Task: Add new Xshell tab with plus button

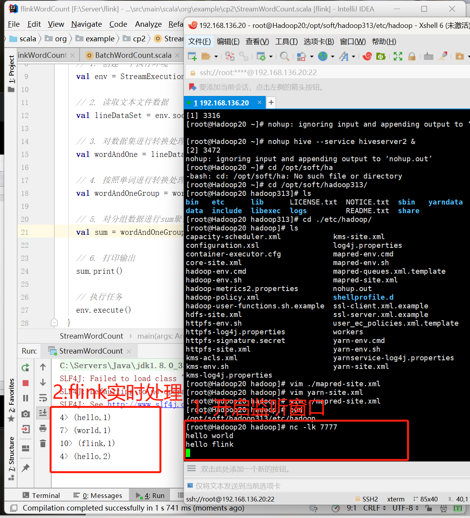Action: (x=271, y=103)
